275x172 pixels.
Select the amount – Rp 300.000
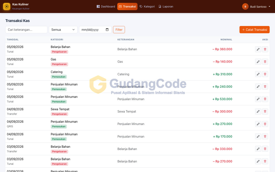222,111
